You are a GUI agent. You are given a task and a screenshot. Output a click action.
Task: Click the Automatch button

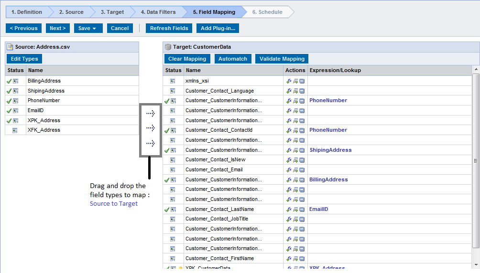pyautogui.click(x=233, y=59)
